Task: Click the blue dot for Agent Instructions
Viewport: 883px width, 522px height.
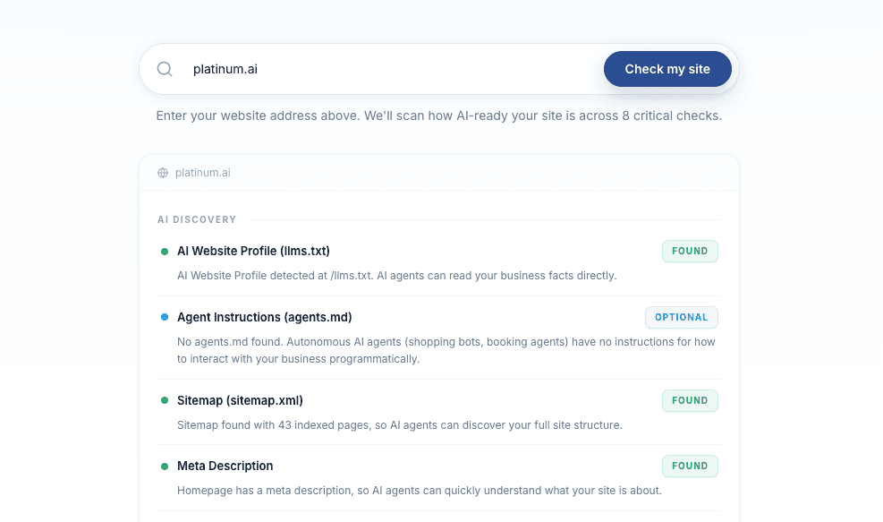Action: [165, 317]
